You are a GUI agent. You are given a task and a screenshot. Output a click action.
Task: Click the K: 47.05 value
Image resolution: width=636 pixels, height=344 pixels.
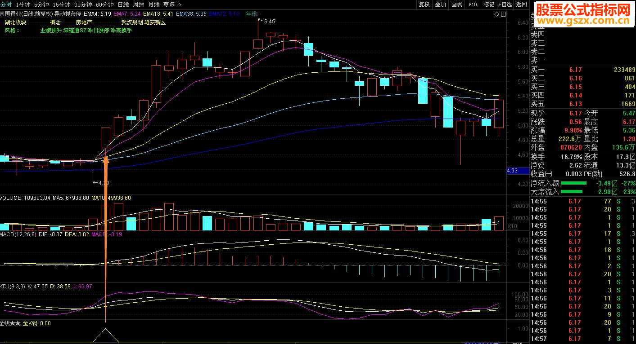38,286
